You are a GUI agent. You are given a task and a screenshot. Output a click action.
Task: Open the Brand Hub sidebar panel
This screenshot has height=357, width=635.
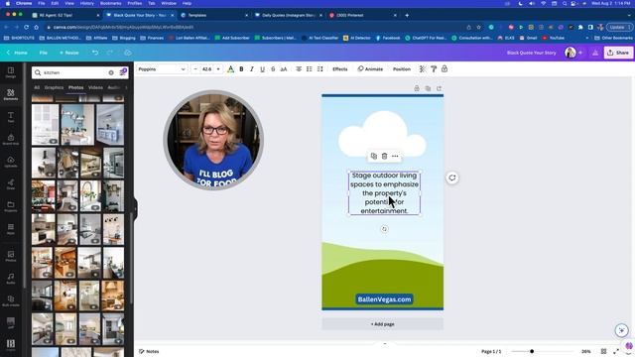click(11, 140)
